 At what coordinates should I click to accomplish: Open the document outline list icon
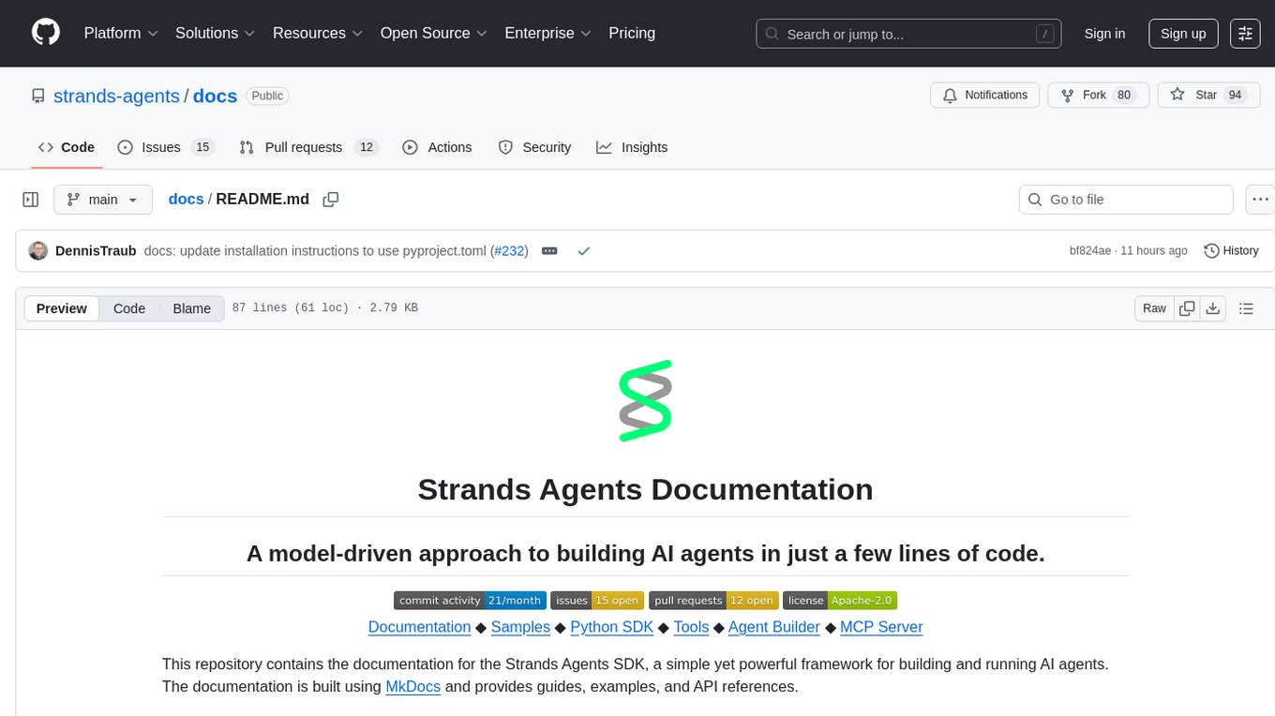pos(1246,308)
